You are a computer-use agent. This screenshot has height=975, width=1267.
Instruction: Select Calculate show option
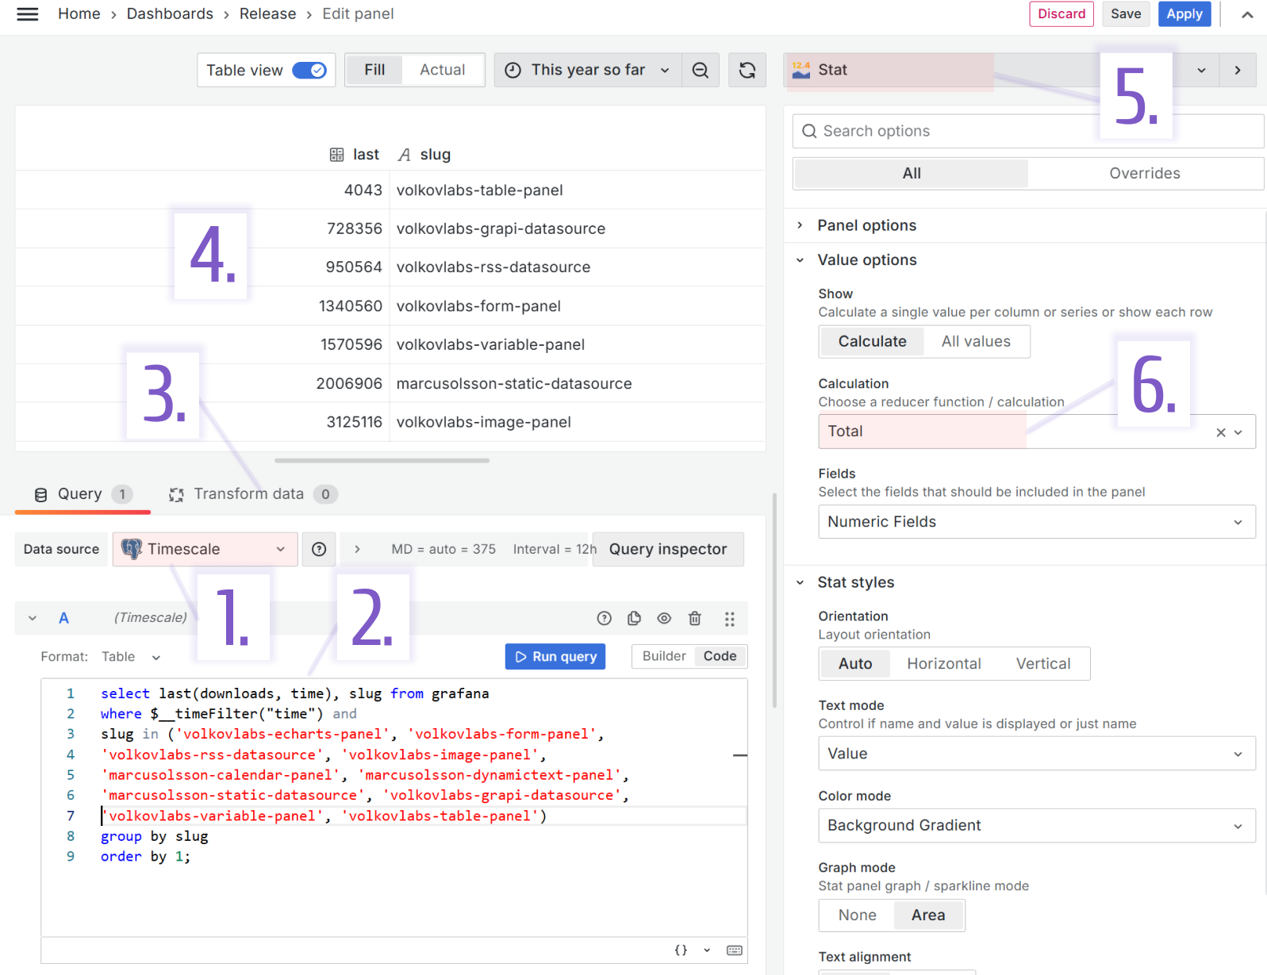[x=872, y=341]
